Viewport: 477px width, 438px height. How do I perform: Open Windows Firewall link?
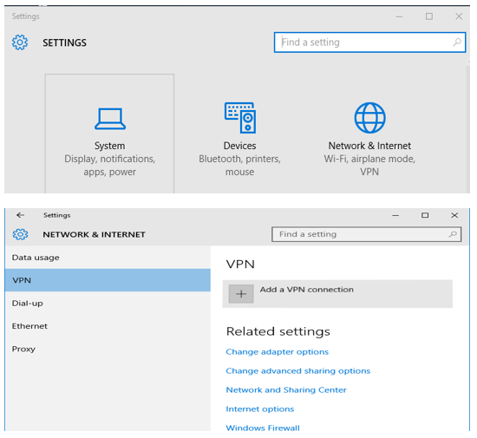pyautogui.click(x=263, y=428)
